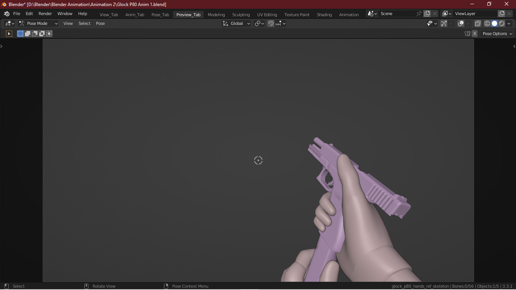Image resolution: width=516 pixels, height=290 pixels.
Task: Toggle X-Ray viewport mode
Action: tap(477, 23)
